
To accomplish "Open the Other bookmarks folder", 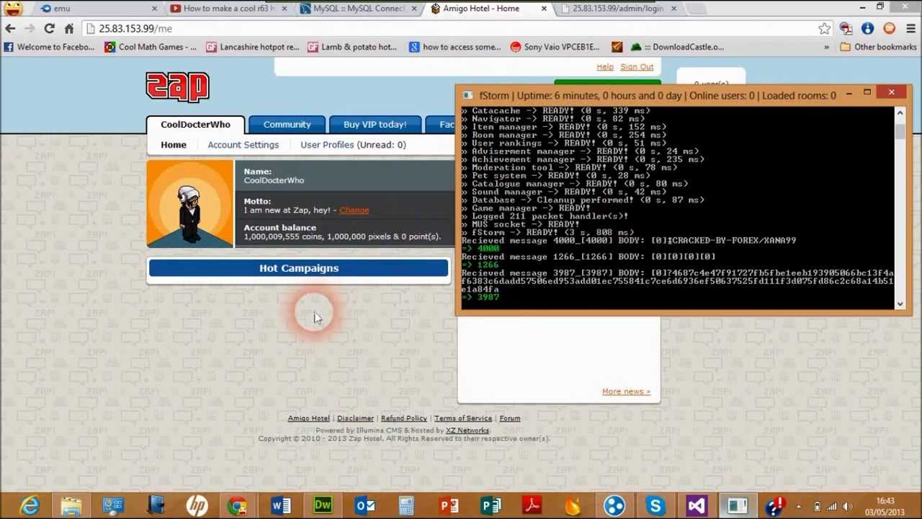I will [877, 47].
